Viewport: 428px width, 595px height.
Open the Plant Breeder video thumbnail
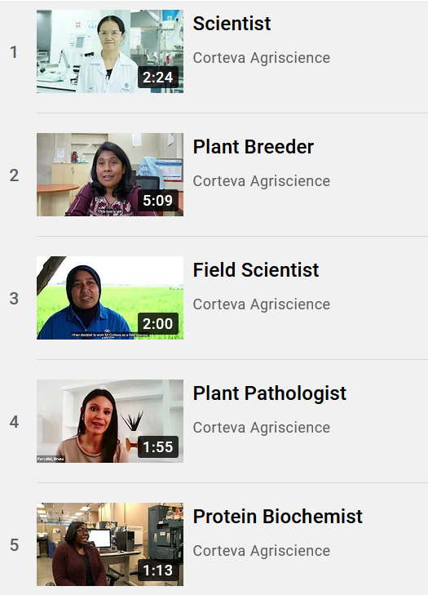coord(110,175)
